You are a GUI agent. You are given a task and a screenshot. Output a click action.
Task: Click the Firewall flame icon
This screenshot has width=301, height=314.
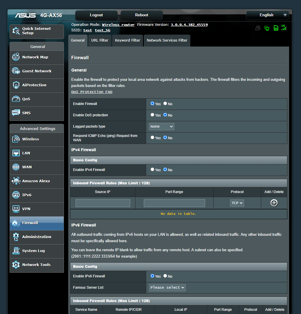point(16,223)
